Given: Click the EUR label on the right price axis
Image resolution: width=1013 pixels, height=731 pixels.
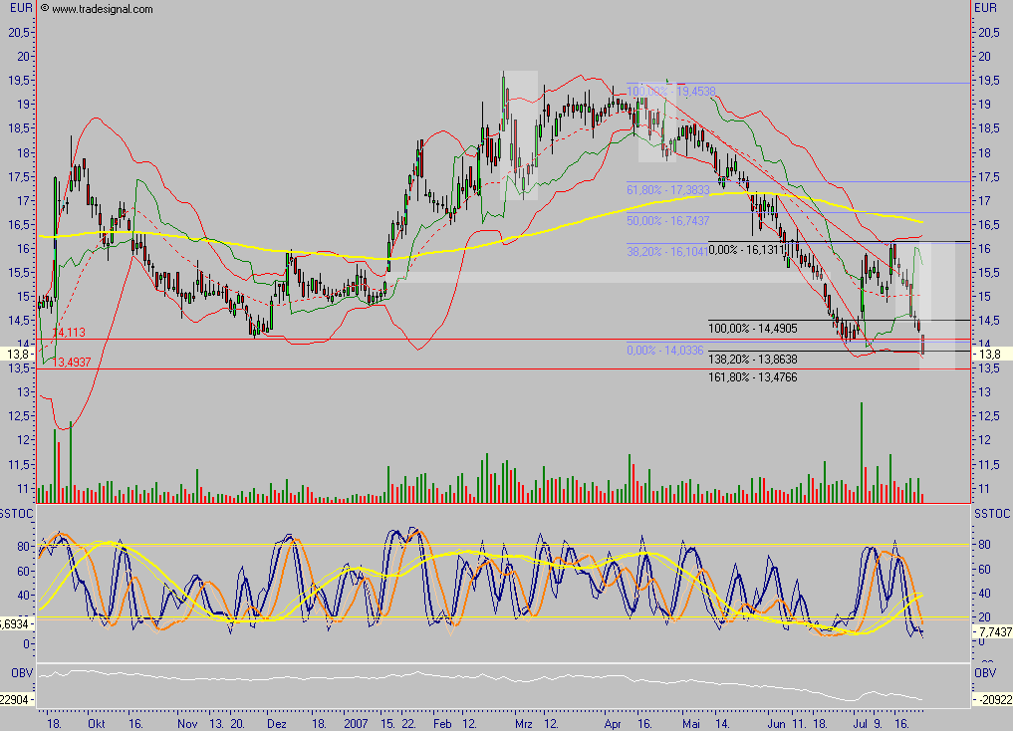Looking at the screenshot, I should pos(984,8).
